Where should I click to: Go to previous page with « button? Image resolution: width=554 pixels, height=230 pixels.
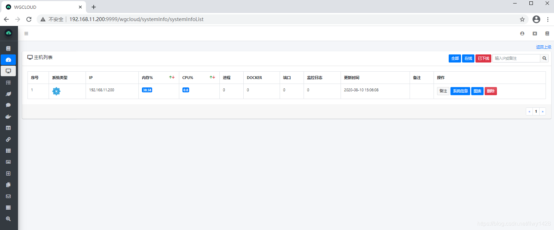[x=529, y=111]
